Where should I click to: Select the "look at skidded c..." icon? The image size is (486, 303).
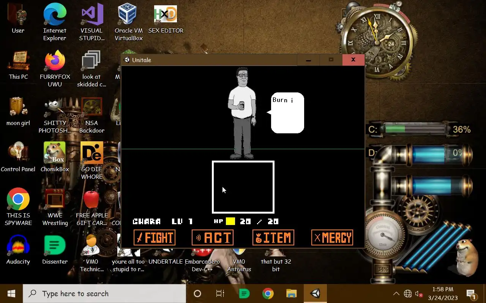(x=92, y=68)
